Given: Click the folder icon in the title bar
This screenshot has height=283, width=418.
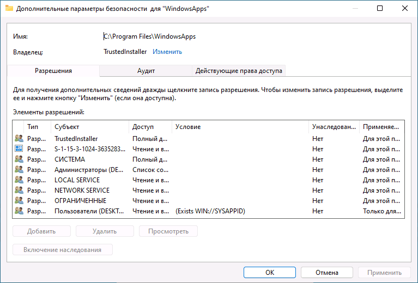Looking at the screenshot, I should tap(9, 8).
